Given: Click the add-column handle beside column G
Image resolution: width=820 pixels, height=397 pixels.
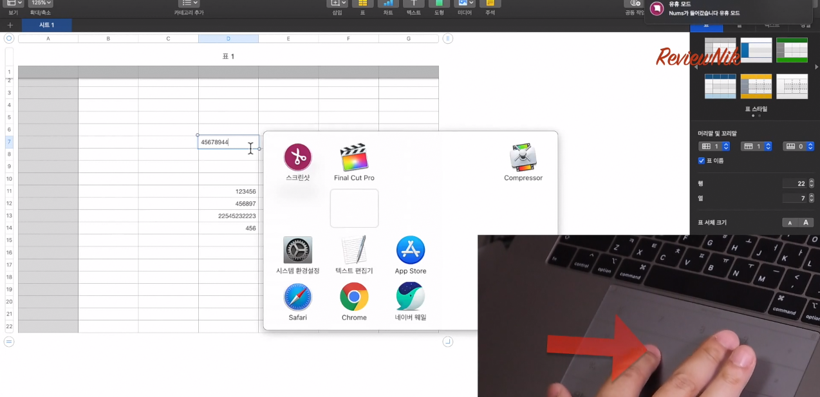Looking at the screenshot, I should pyautogui.click(x=448, y=39).
